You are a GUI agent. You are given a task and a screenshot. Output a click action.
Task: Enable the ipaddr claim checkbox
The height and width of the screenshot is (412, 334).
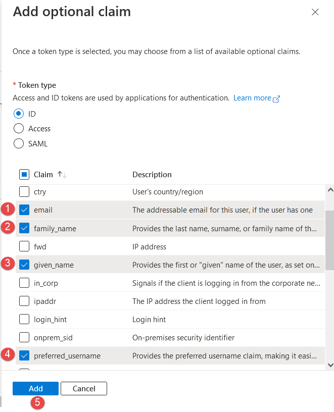pos(24,301)
